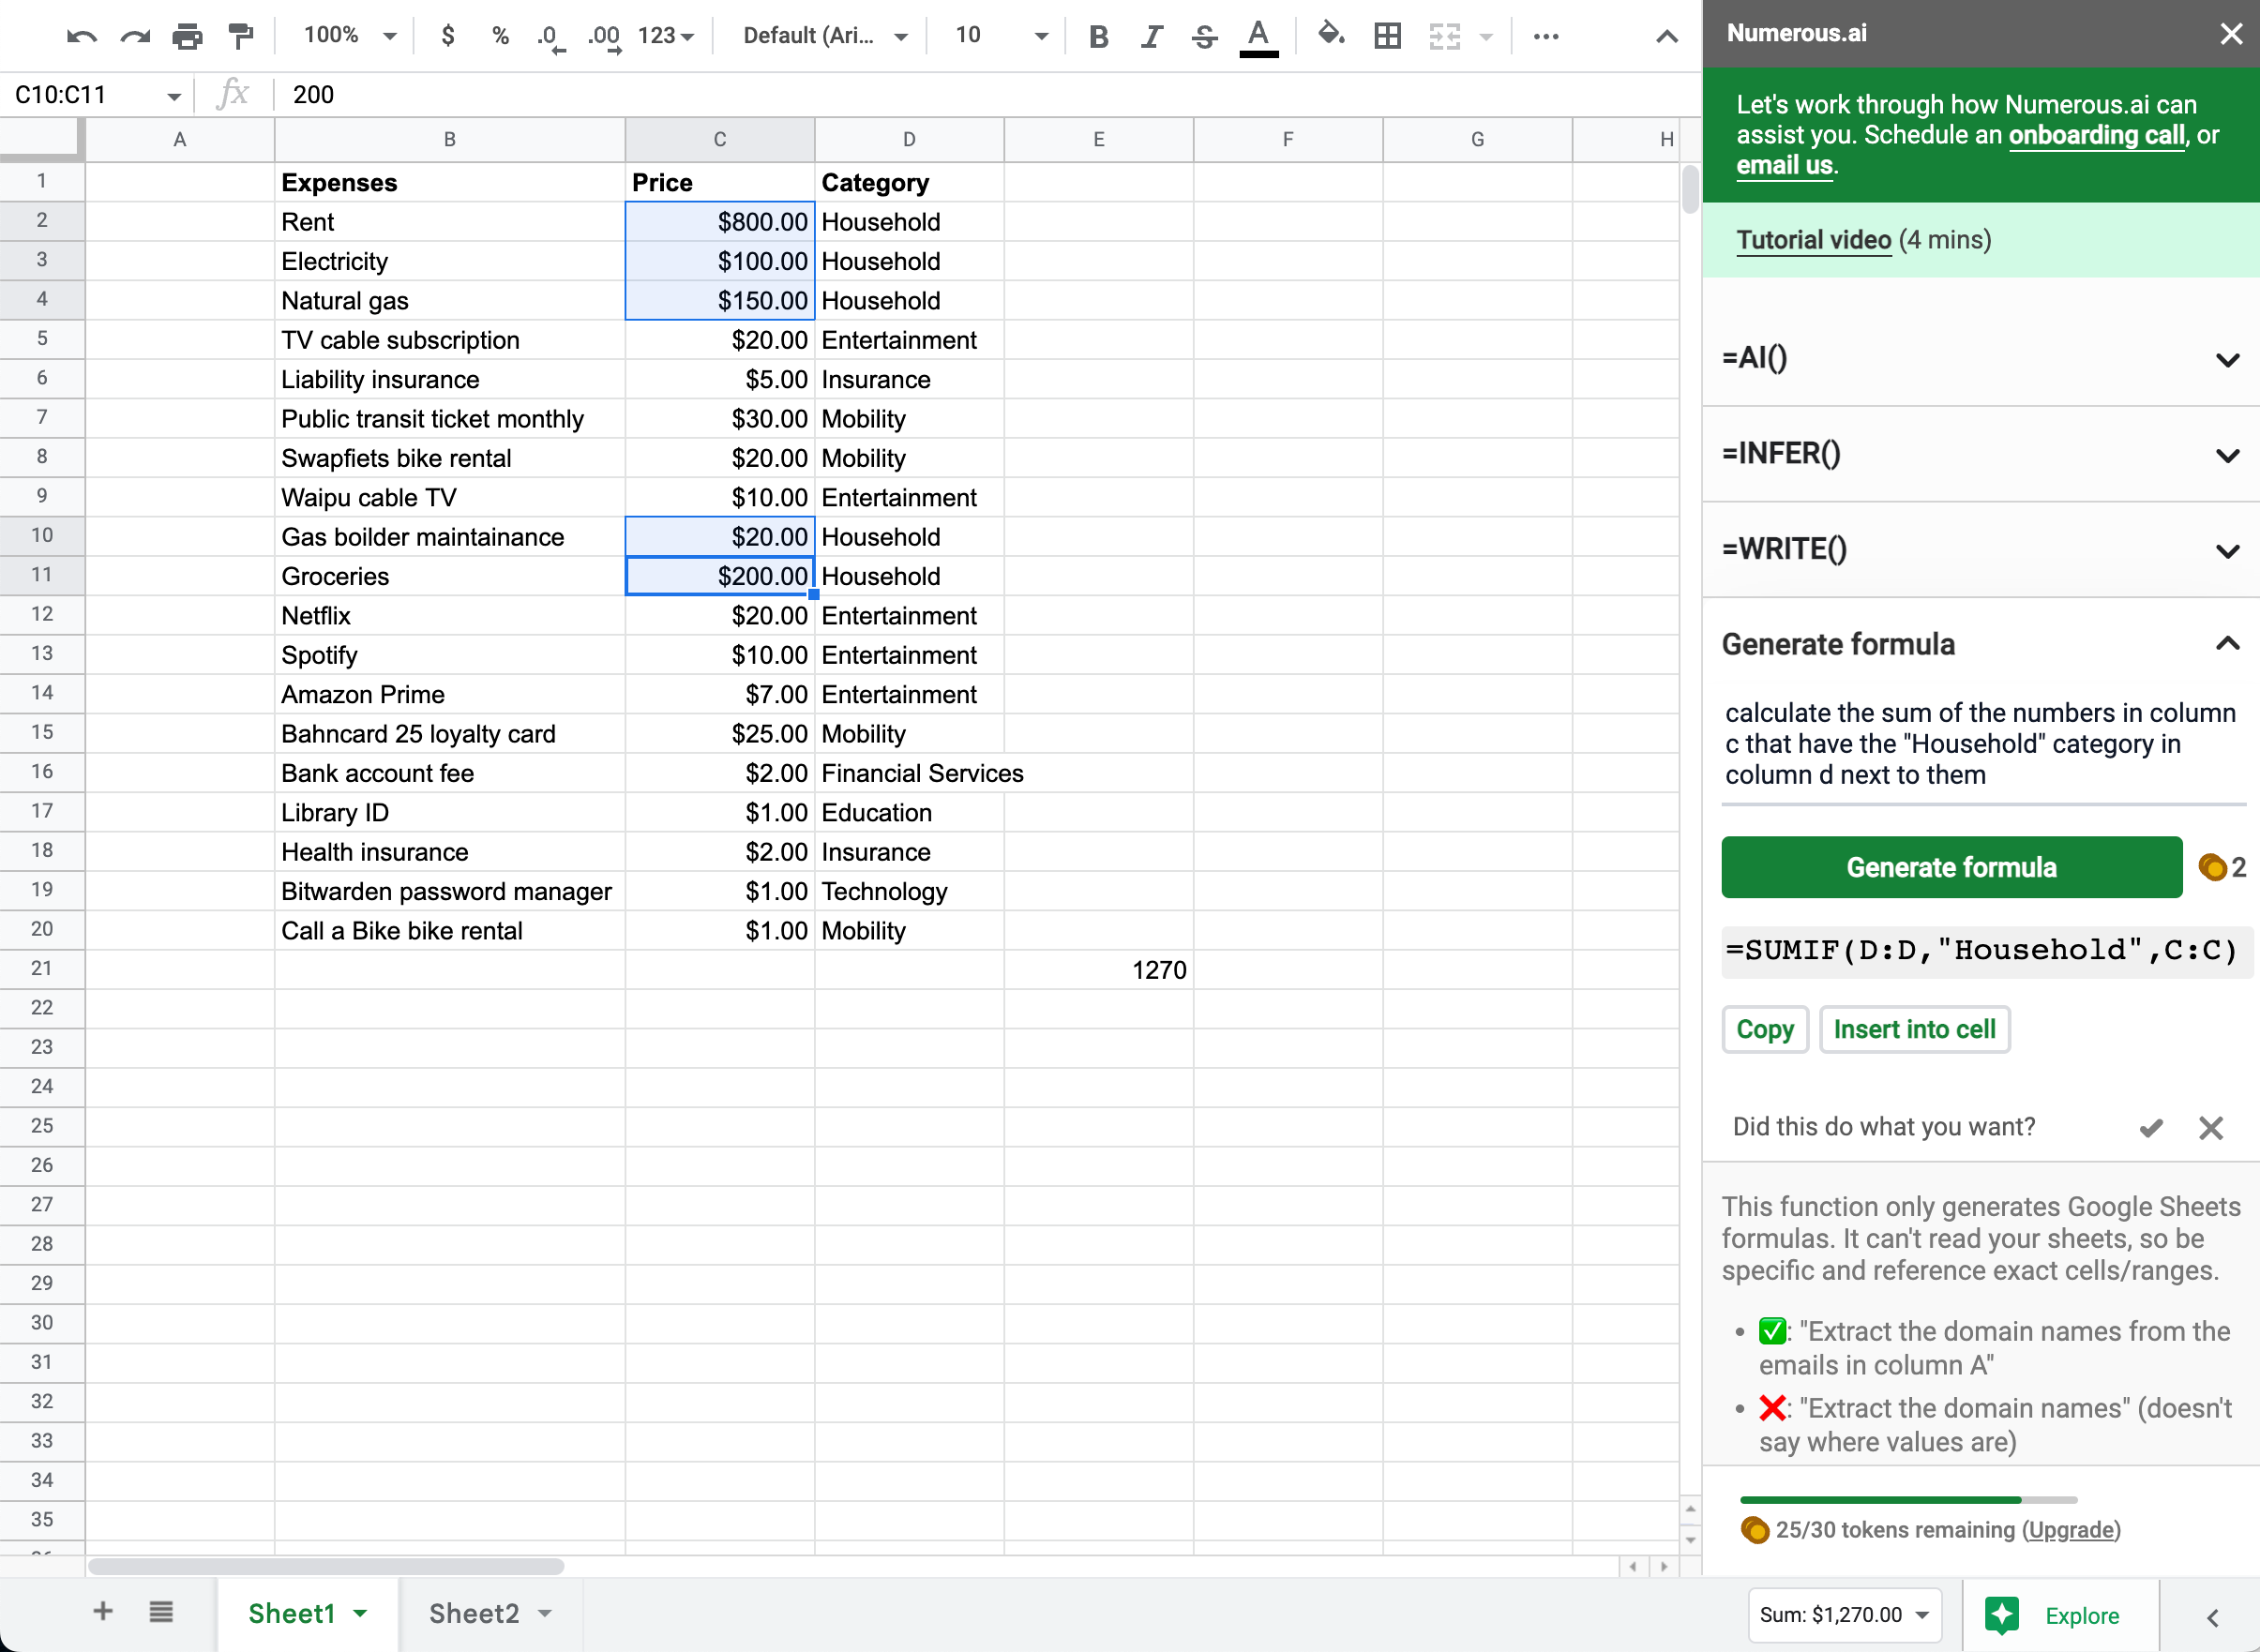Click the Generate formula button
Image resolution: width=2260 pixels, height=1652 pixels.
coord(1951,866)
